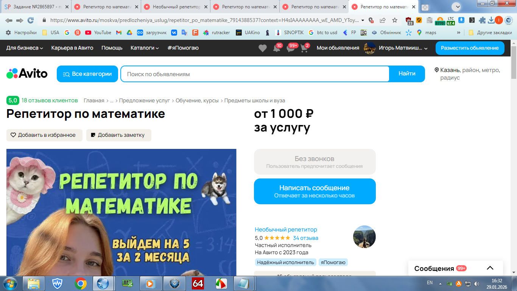Open the shopping cart icon
Screen dimensions: 517x291
pyautogui.click(x=304, y=48)
